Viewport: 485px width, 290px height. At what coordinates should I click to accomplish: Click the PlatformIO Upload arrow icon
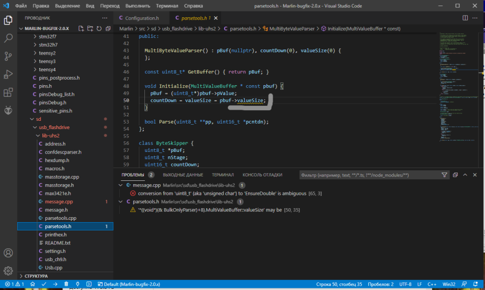point(55,284)
